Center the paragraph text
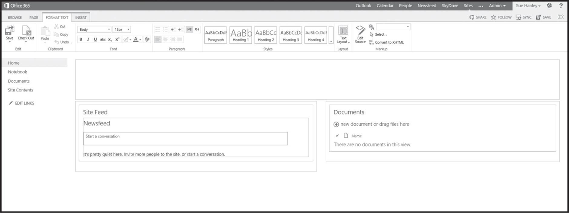The width and height of the screenshot is (569, 213). (x=165, y=39)
